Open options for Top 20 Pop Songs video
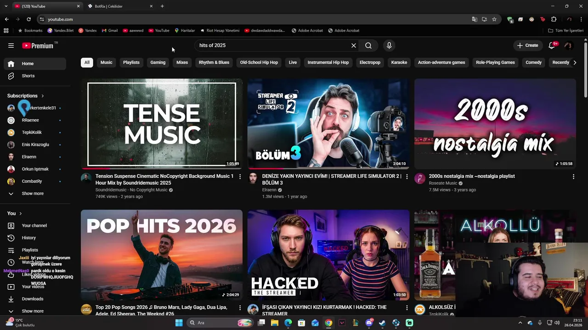Screen dimensions: 588x330 click(240, 308)
